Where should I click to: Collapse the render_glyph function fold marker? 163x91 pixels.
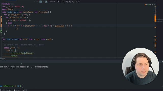pos(1,12)
